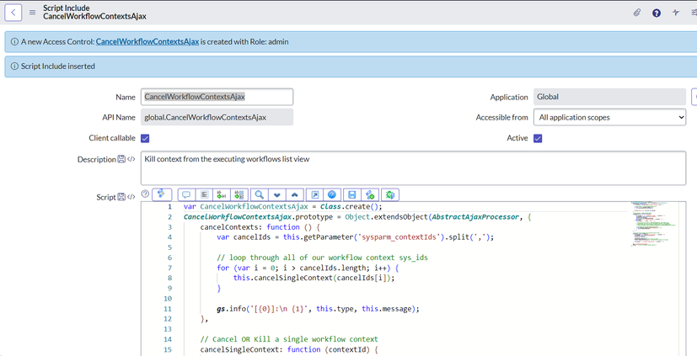Open help via the header question mark

coord(656,13)
